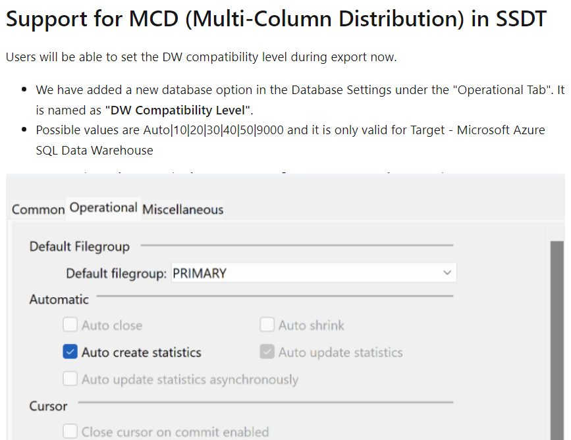Screen dimensions: 571x440
Task: Check Auto update statistics asynchronously
Action: tap(70, 379)
